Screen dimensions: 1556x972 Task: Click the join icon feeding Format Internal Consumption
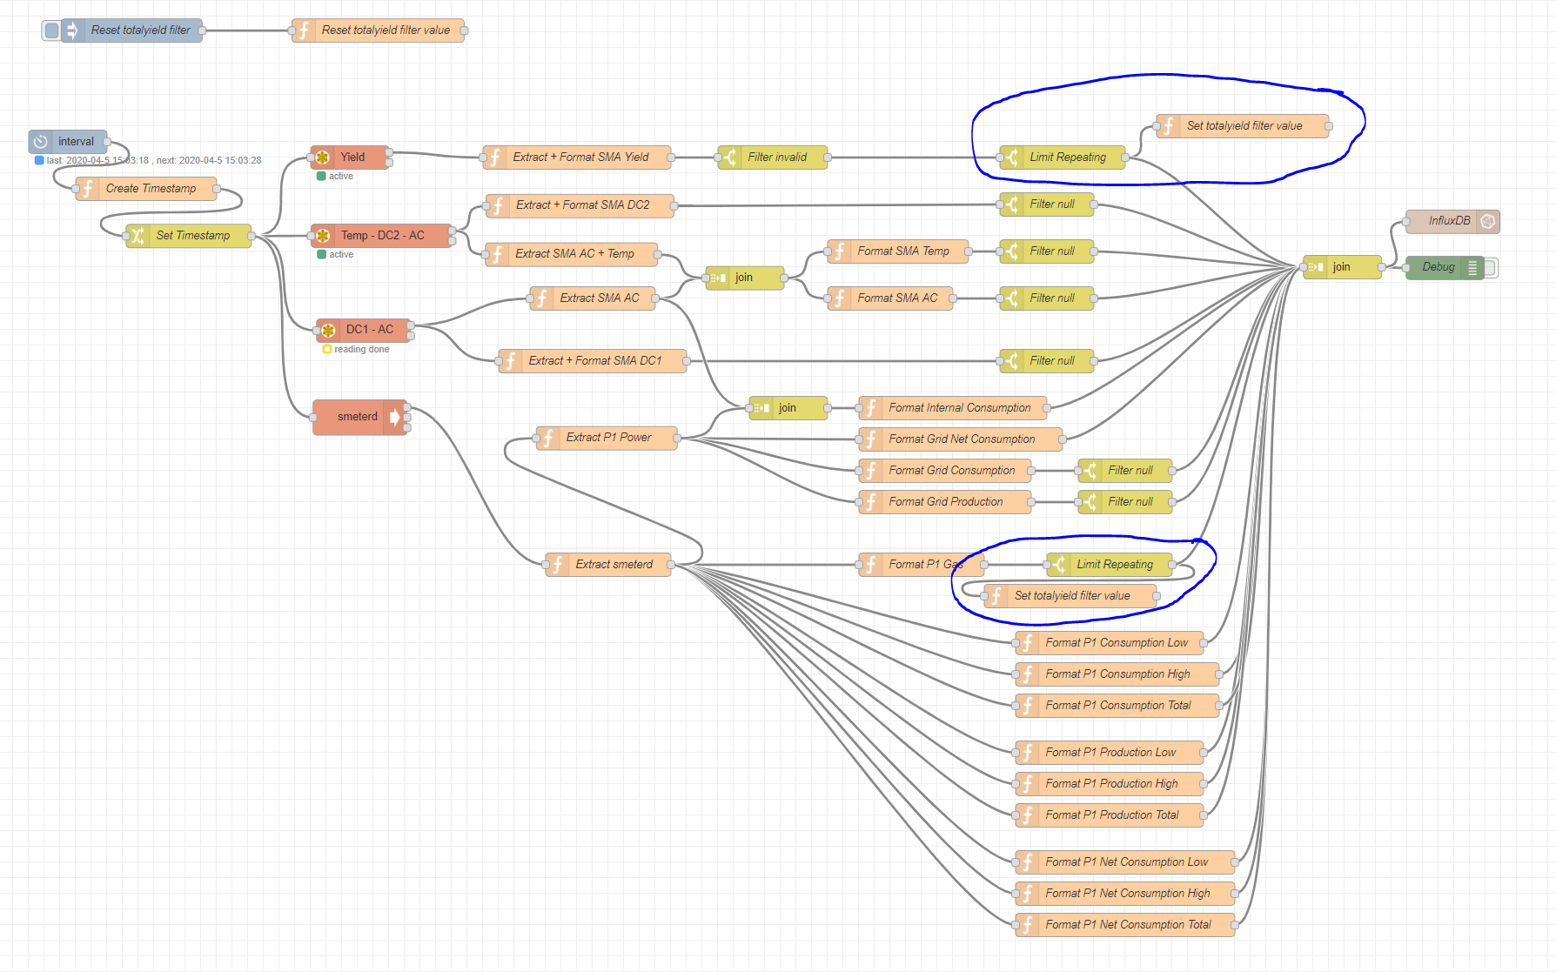[x=761, y=408]
